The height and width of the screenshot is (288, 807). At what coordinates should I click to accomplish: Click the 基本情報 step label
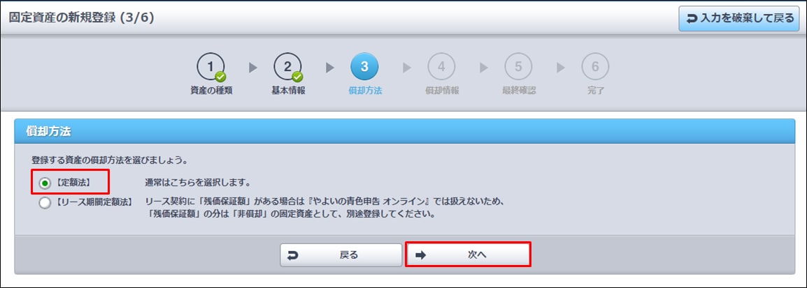click(x=288, y=91)
